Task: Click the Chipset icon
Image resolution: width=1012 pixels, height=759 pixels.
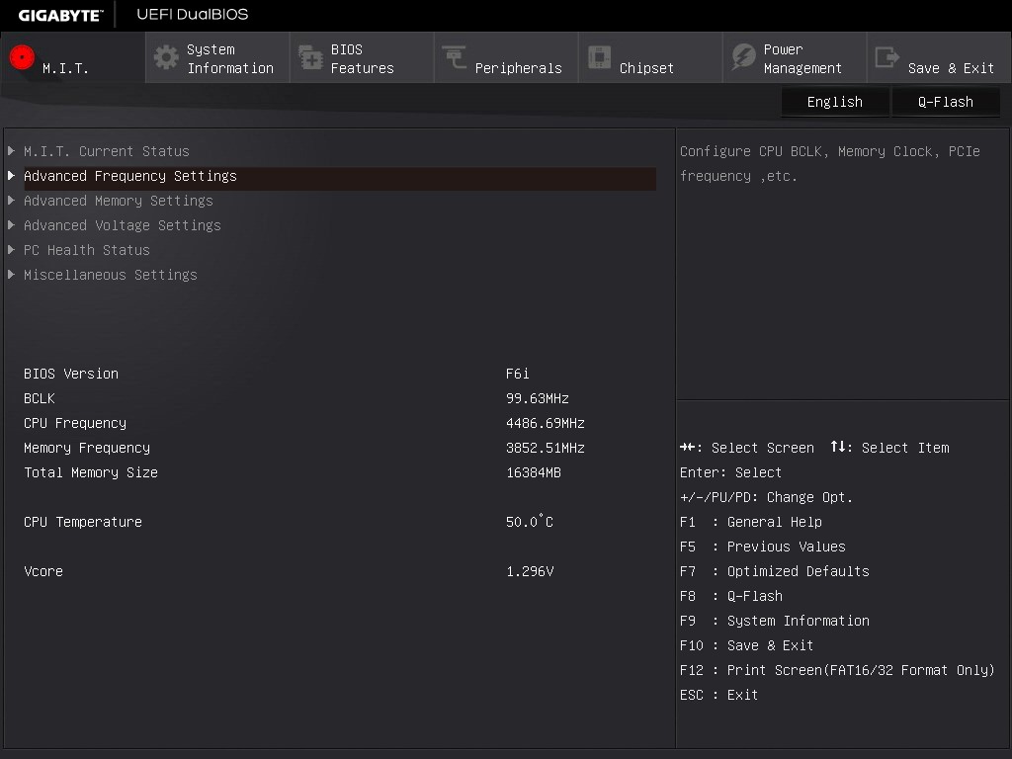Action: 599,57
